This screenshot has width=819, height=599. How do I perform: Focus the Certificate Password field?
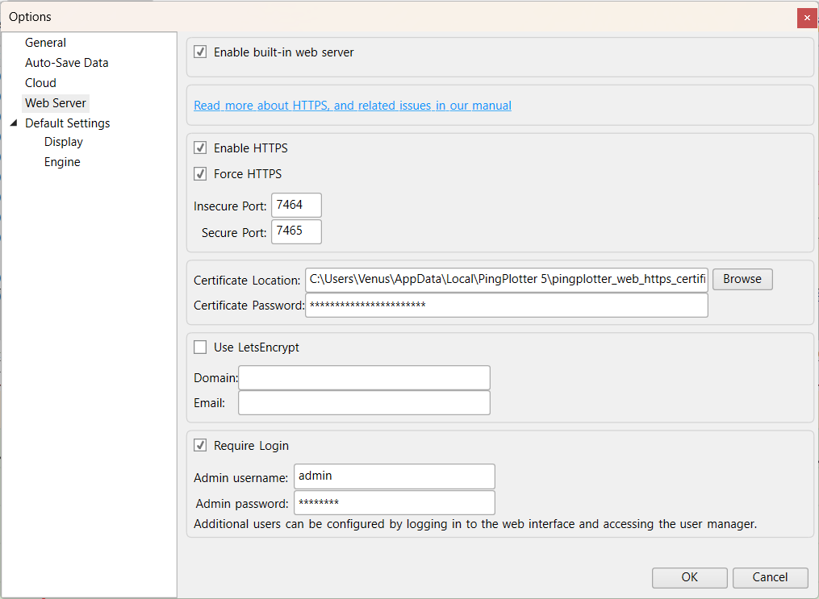(506, 305)
